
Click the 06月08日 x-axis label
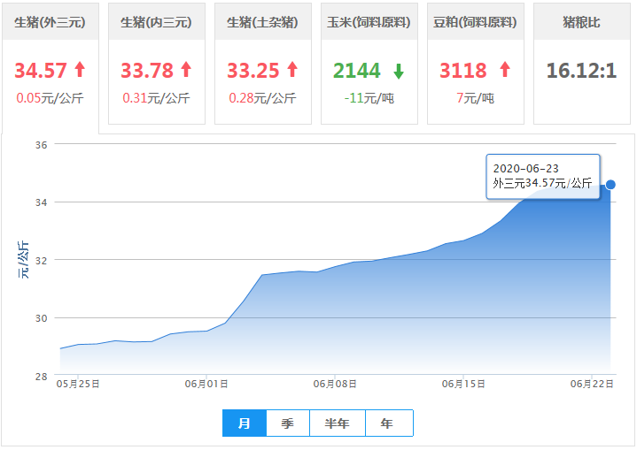[x=335, y=385]
